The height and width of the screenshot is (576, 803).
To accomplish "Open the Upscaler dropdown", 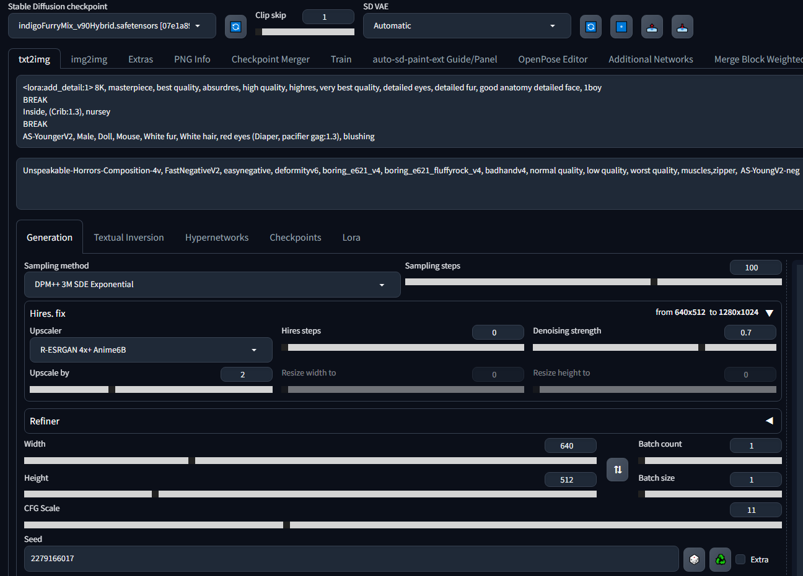I will (151, 350).
